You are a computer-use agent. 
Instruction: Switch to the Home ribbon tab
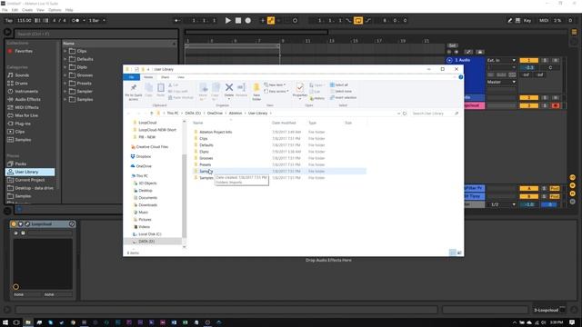click(x=148, y=77)
